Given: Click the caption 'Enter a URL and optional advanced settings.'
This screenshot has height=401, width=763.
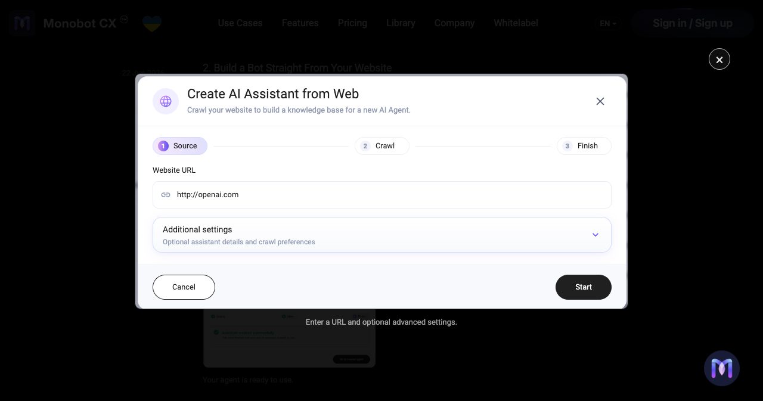Looking at the screenshot, I should tap(381, 322).
